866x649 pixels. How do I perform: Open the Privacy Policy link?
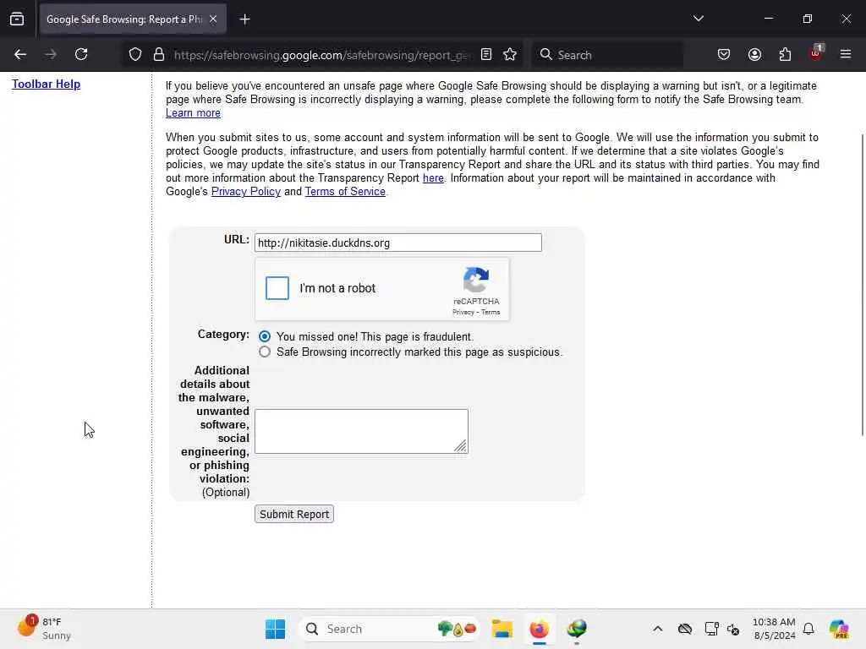tap(246, 192)
